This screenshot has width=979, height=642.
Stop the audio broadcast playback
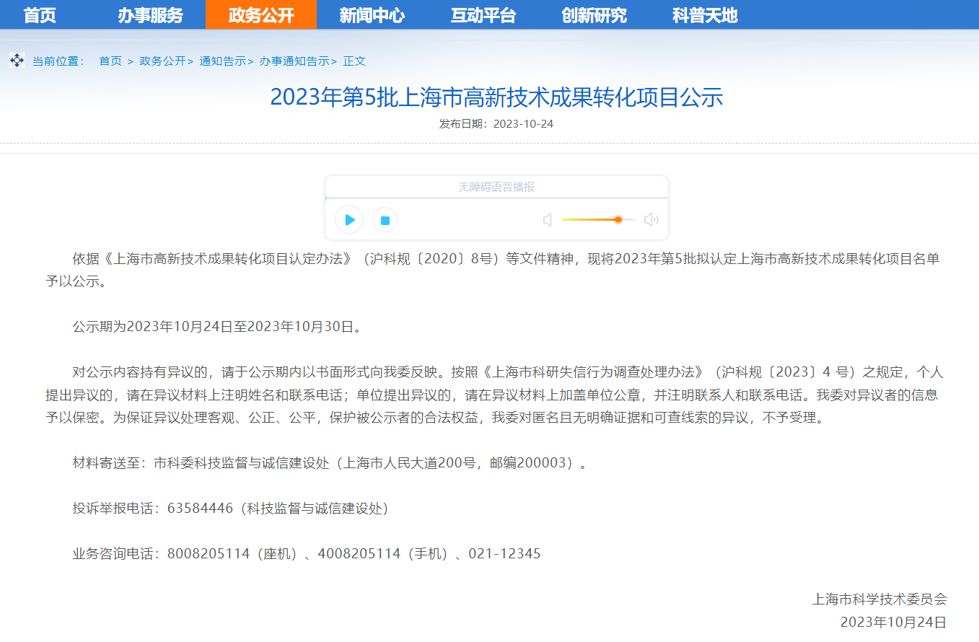pyautogui.click(x=385, y=220)
